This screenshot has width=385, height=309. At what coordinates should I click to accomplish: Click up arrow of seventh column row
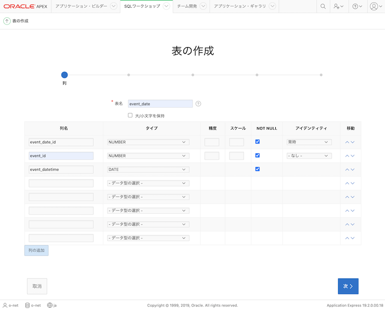tap(347, 225)
